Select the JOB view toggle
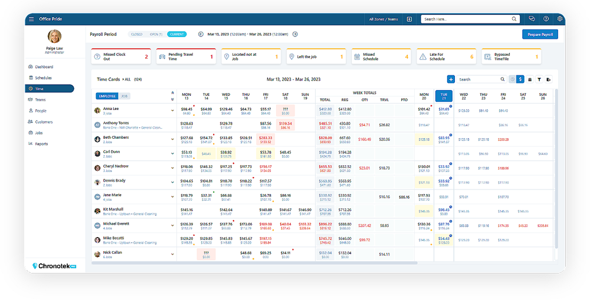The image size is (590, 300). tap(124, 95)
